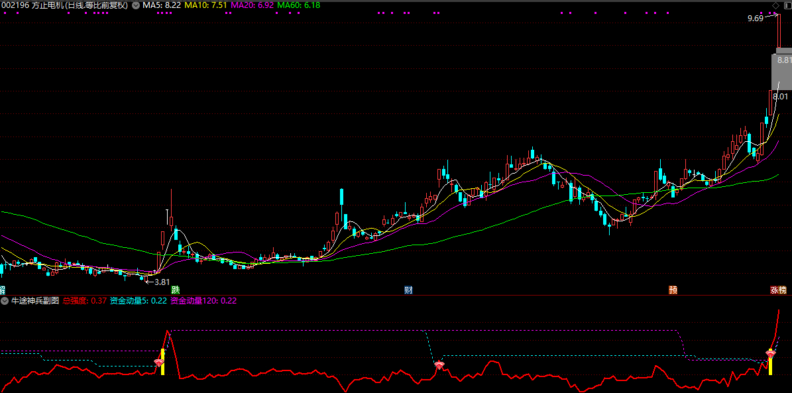This screenshot has height=393, width=792.
Task: Select the MA60 moving average label
Action: 298,5
